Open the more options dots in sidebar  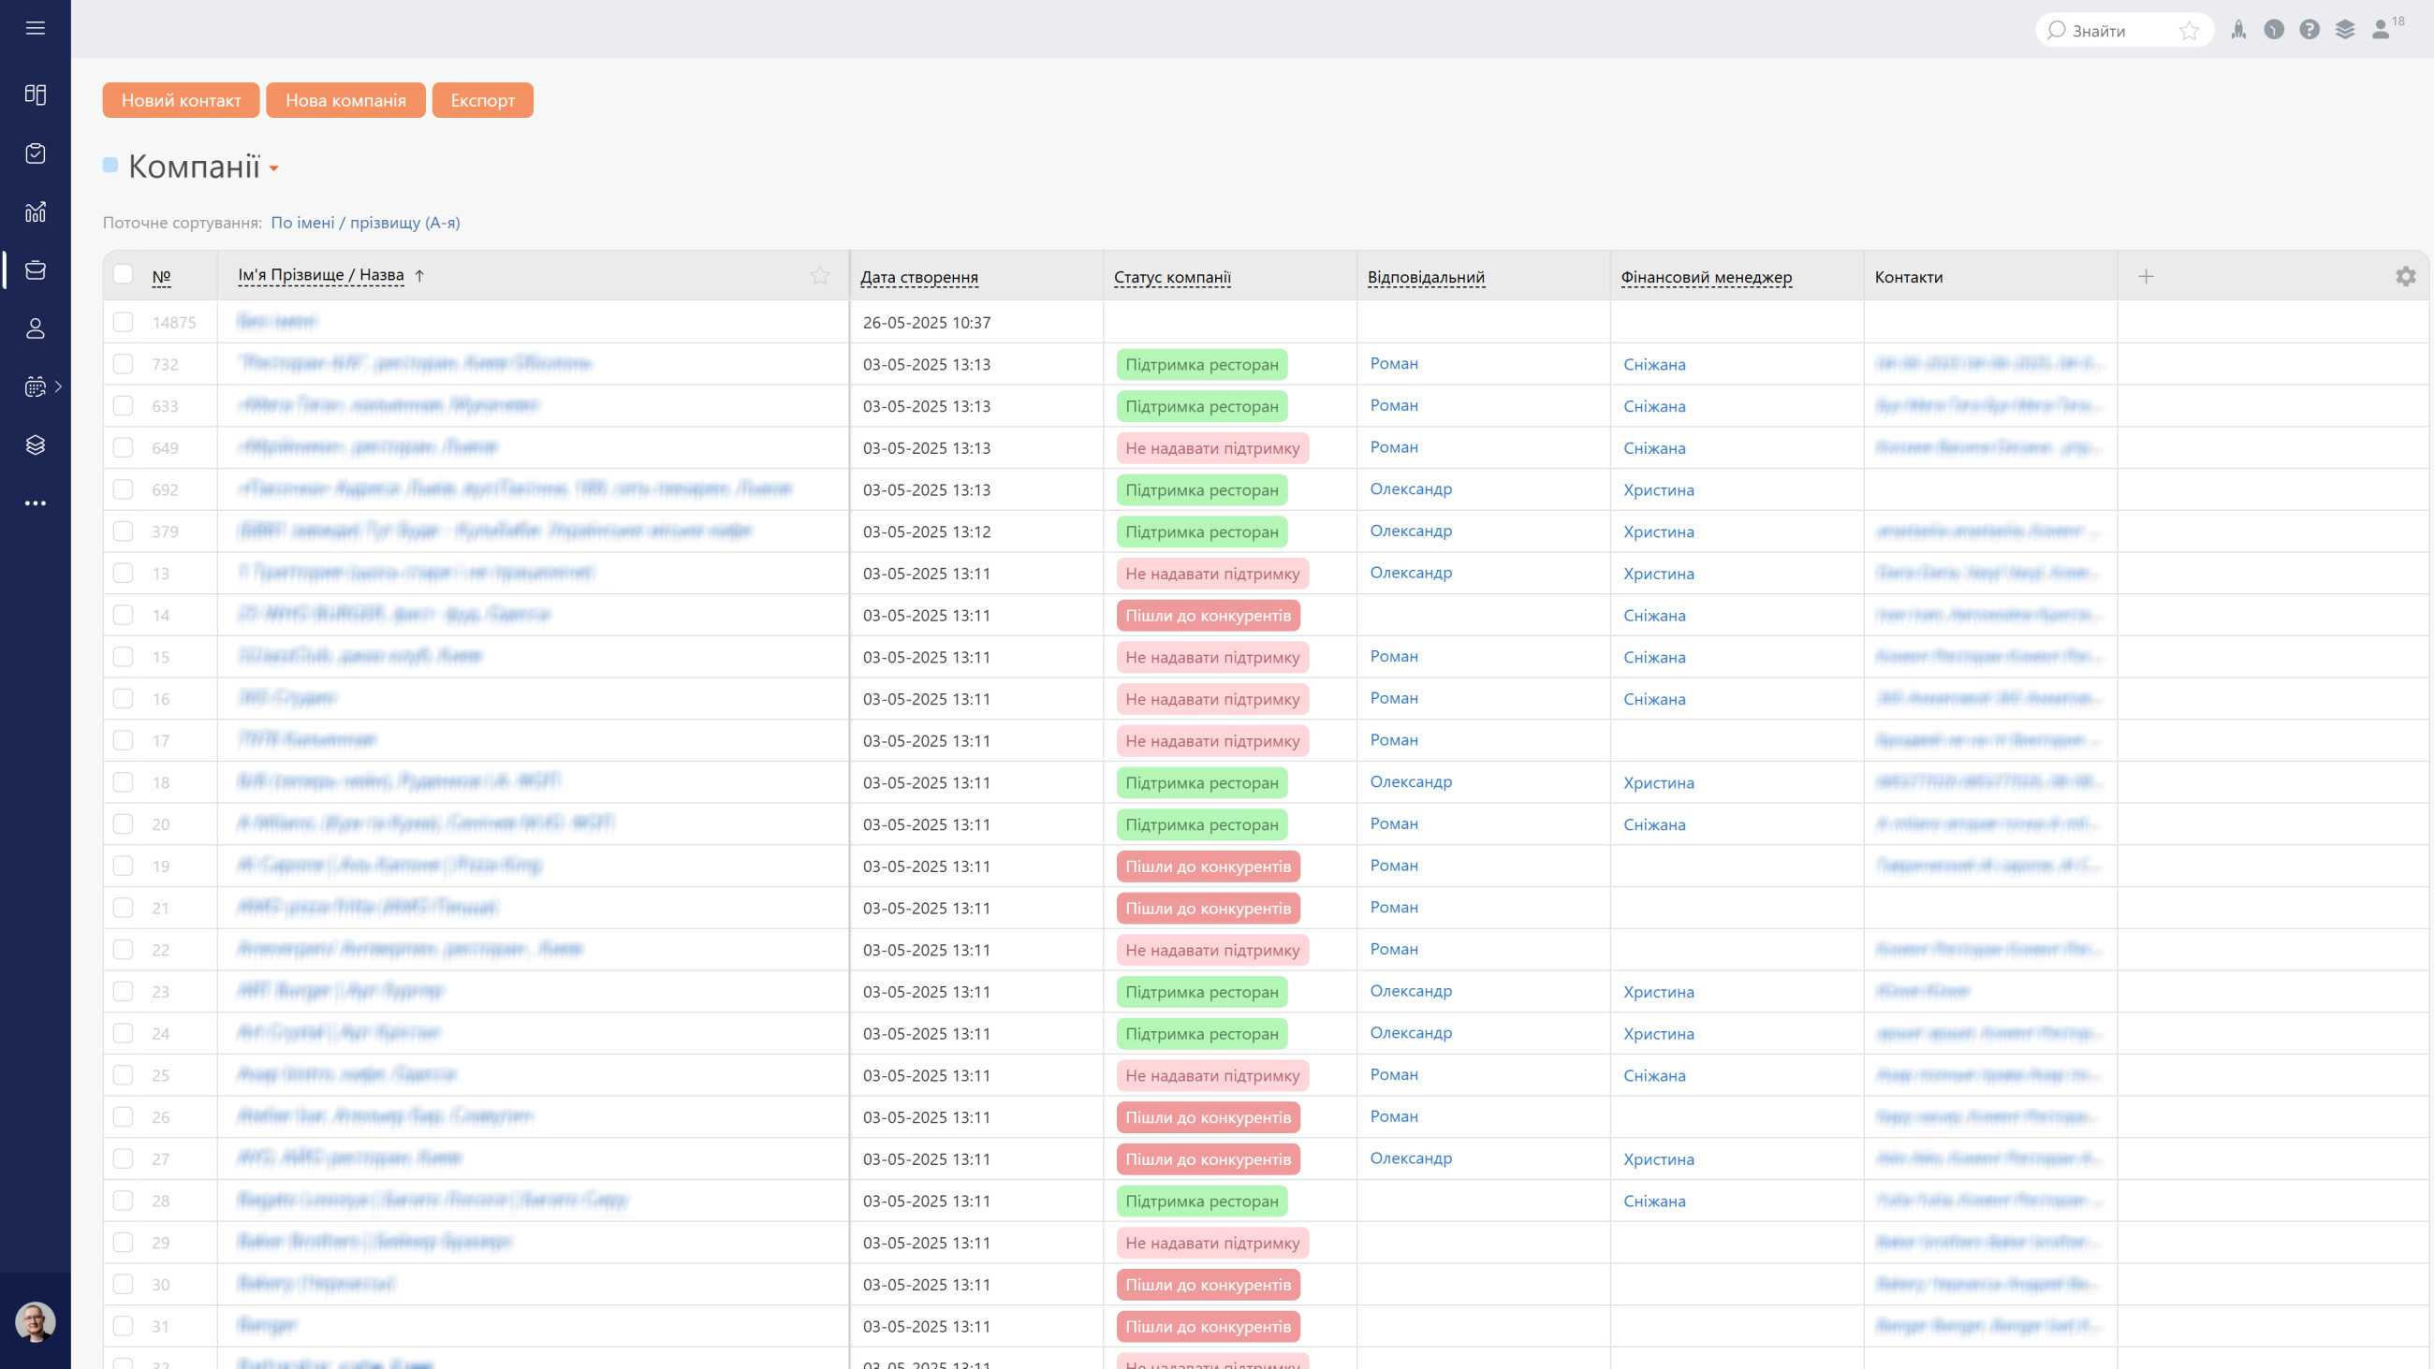pyautogui.click(x=35, y=503)
